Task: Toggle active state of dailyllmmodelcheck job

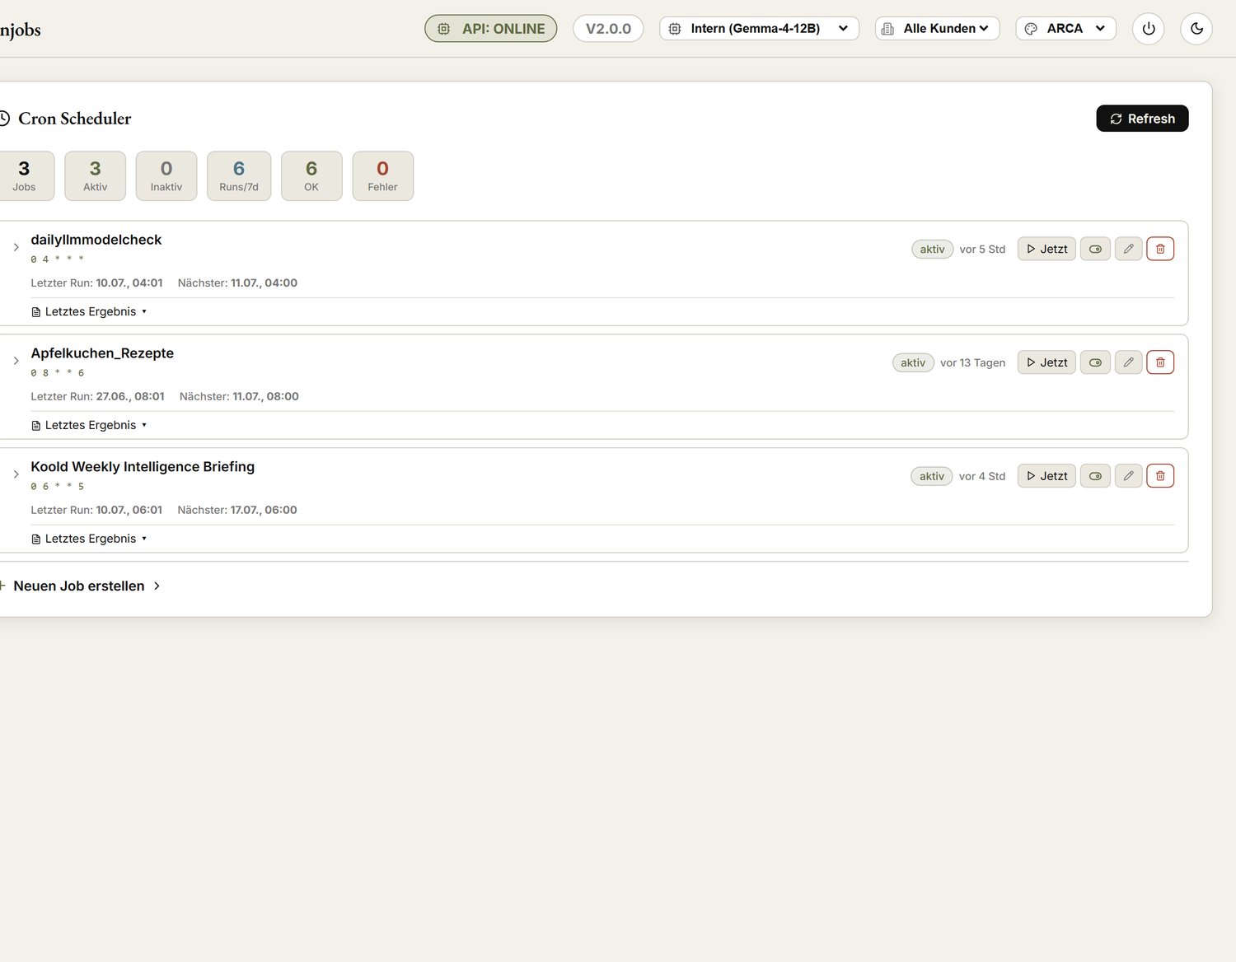Action: tap(1095, 249)
